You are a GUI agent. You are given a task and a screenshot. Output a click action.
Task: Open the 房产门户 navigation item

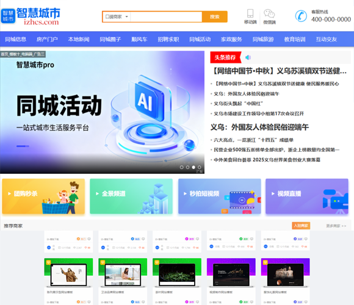47,39
